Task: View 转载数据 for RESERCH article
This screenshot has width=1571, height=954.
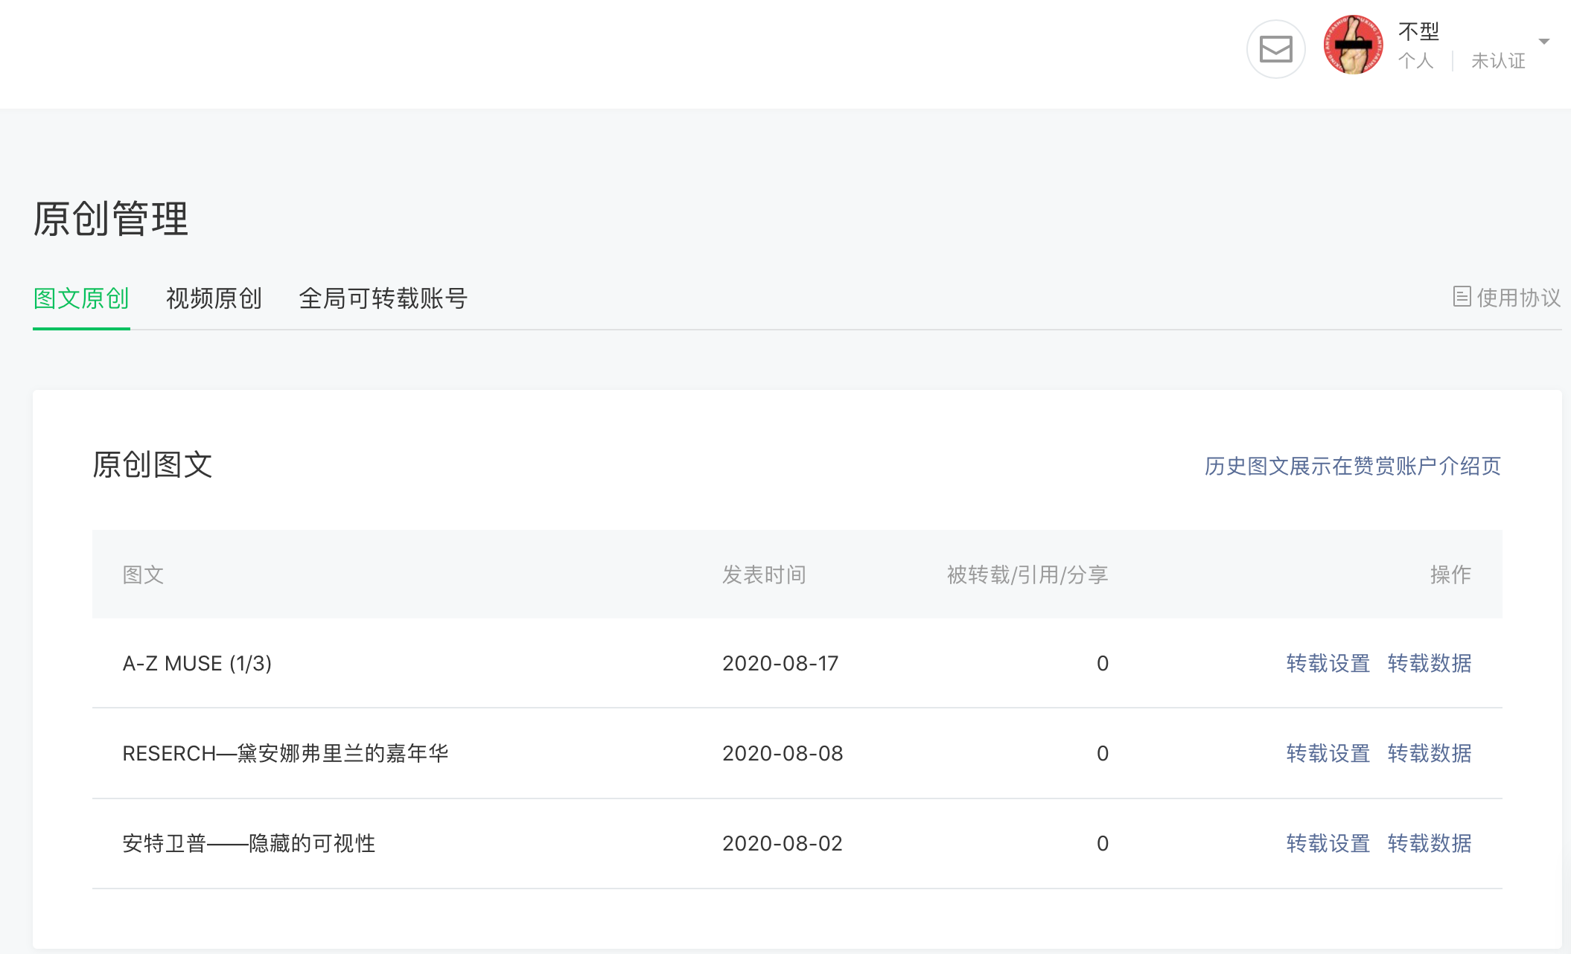Action: point(1429,753)
